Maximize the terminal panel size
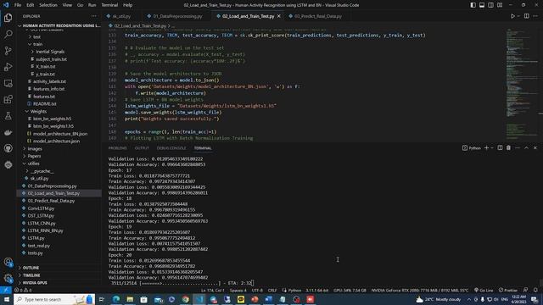 click(x=526, y=148)
